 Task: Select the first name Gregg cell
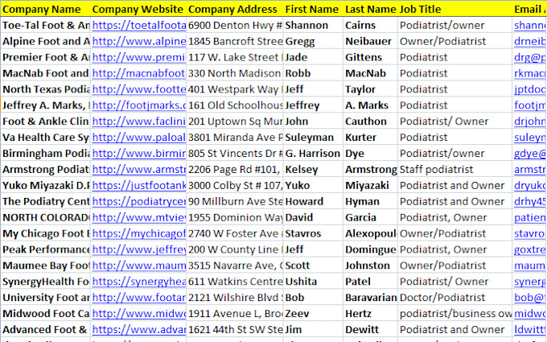click(x=313, y=41)
